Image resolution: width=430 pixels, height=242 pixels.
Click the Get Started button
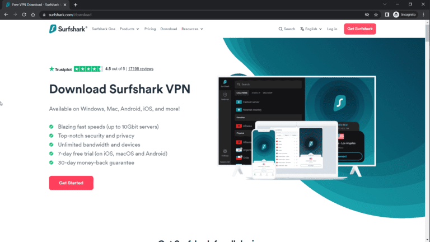pos(71,183)
